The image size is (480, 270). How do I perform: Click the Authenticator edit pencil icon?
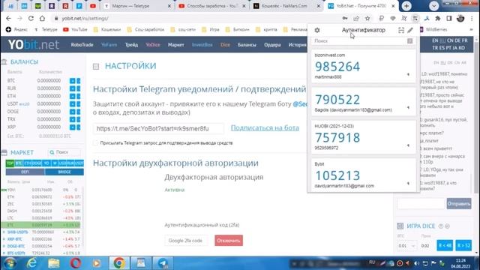pos(410,30)
